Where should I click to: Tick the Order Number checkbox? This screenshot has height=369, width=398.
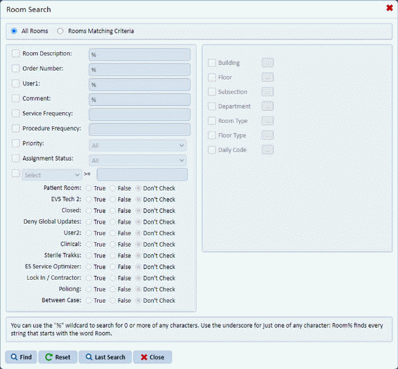[x=16, y=69]
